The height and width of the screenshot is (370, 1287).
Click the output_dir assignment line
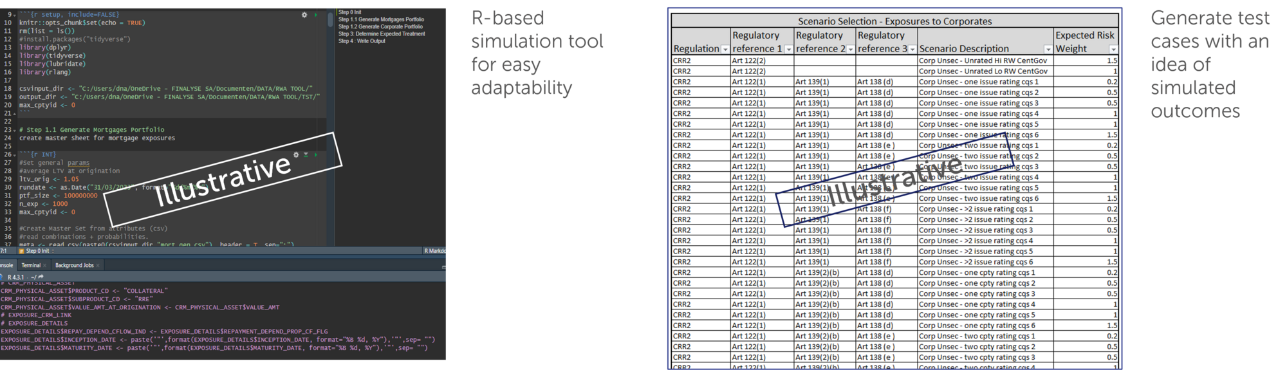pos(170,97)
